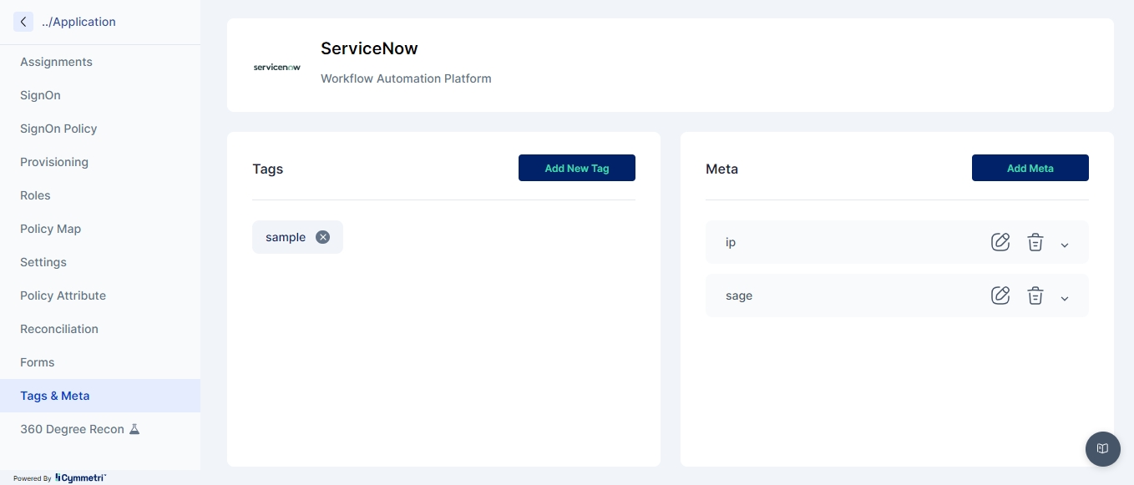The height and width of the screenshot is (485, 1134).
Task: Navigate to Policy Map
Action: [50, 229]
